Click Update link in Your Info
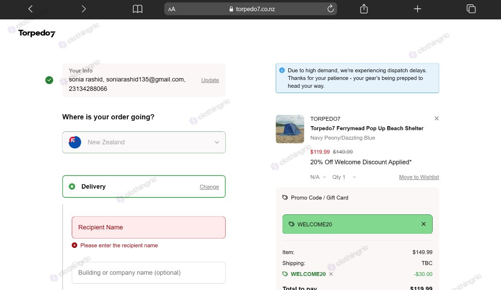 tap(210, 80)
